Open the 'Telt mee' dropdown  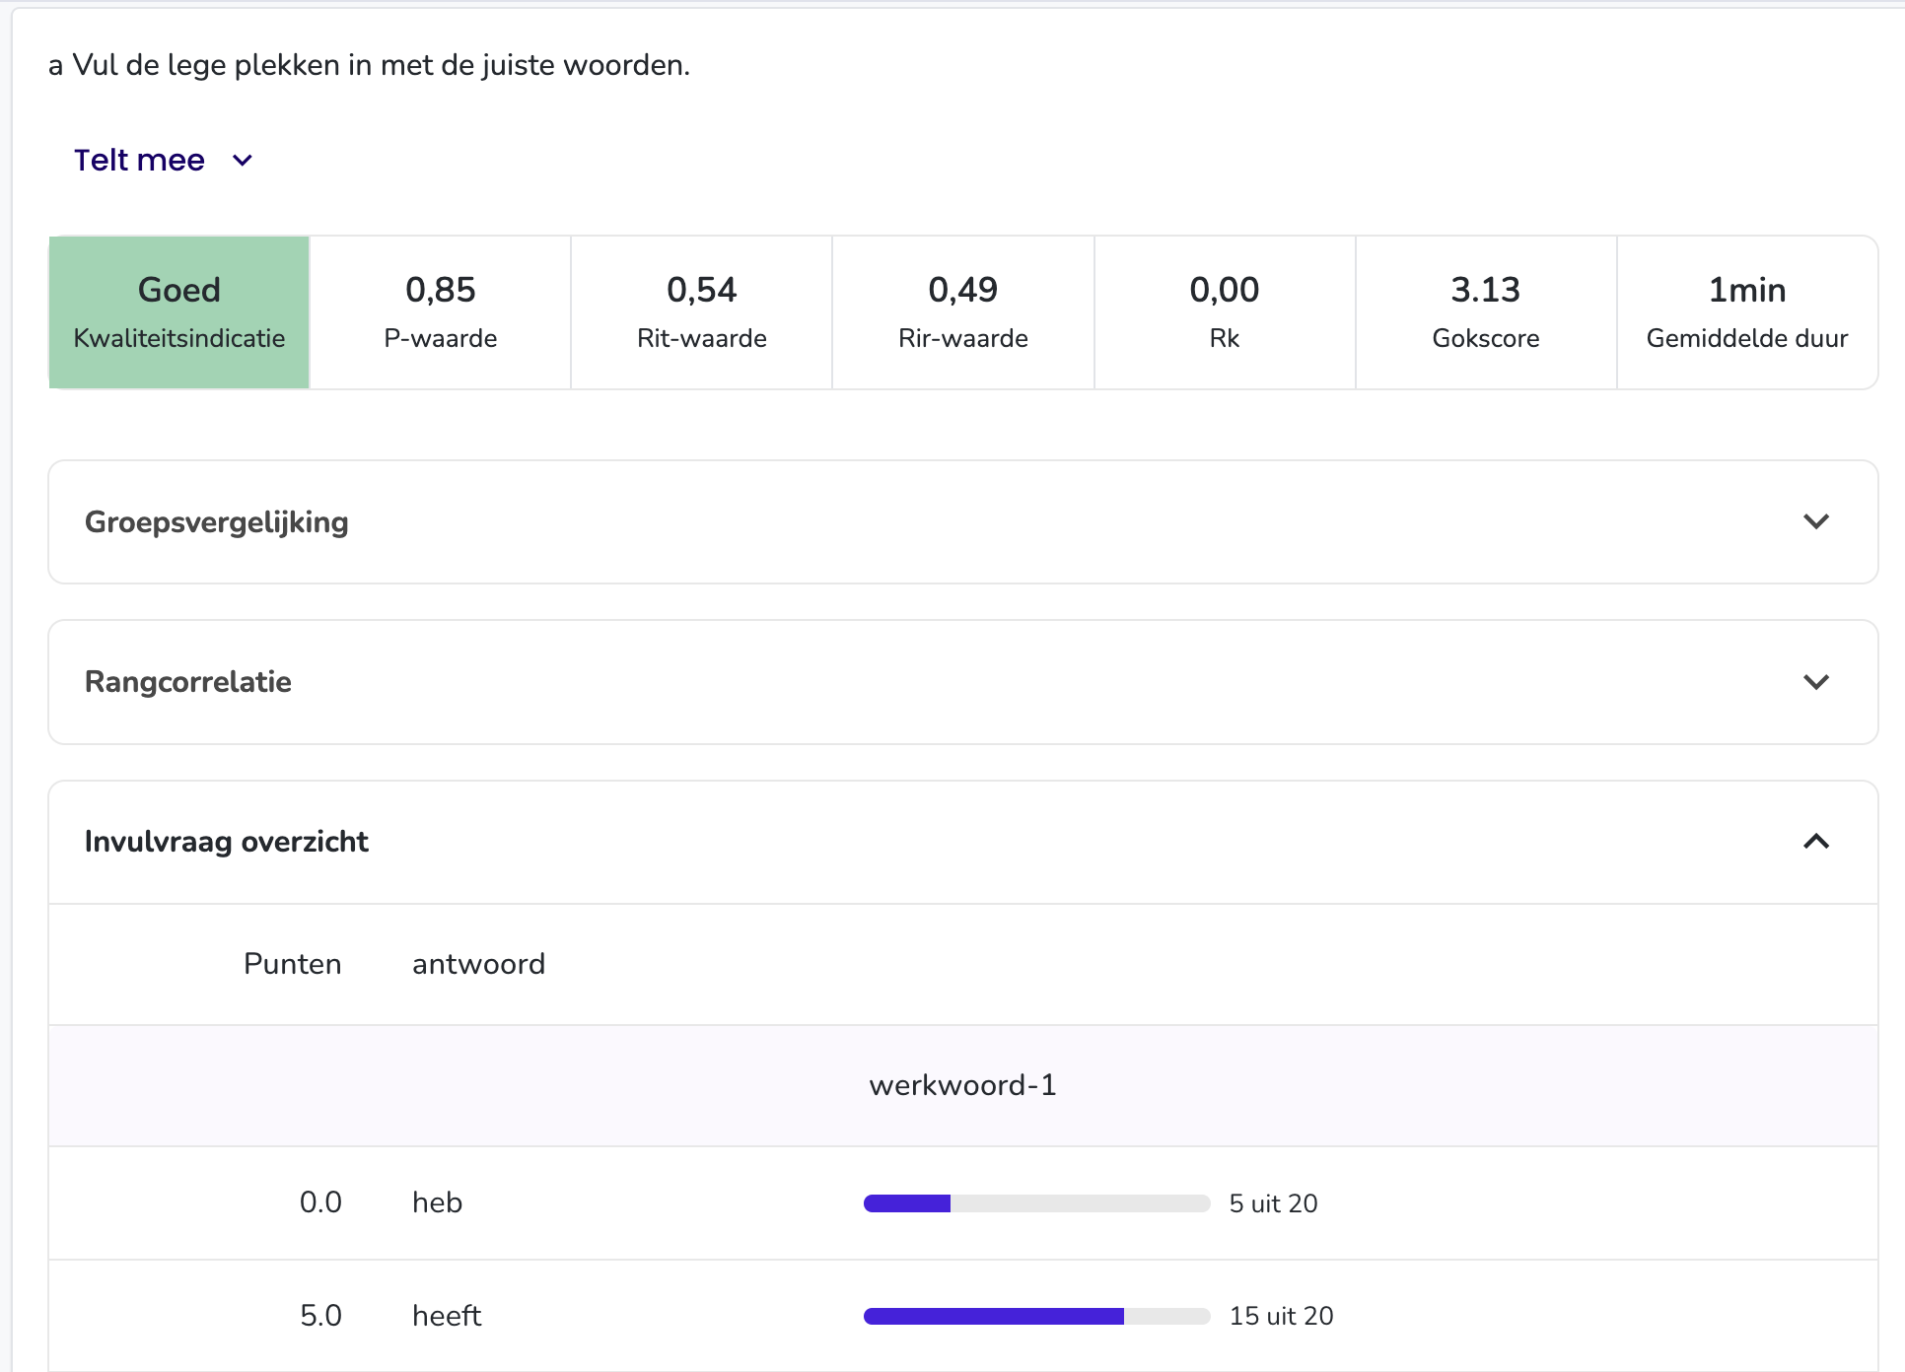[x=164, y=160]
